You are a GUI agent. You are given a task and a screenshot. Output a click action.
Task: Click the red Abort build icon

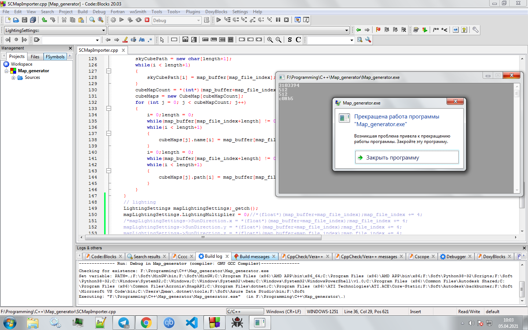tap(147, 20)
